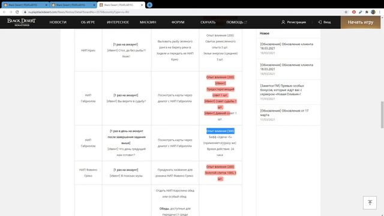This screenshot has width=384, height=216.
Task: Click the Выловить рыбу зеленого ранга cell
Action: [x=175, y=50]
